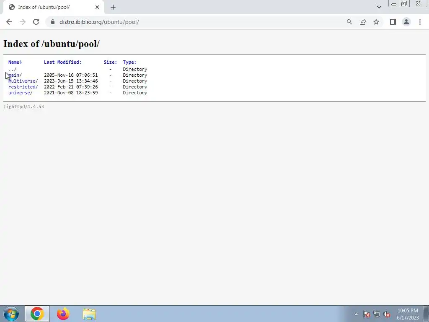Click the 2021-Nov-08 18:23:59 date text

(x=71, y=93)
